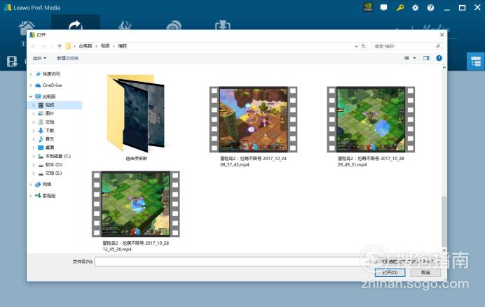Open the Download tab icon in Leawo
Screen dimensions: 485x307
coord(223,25)
